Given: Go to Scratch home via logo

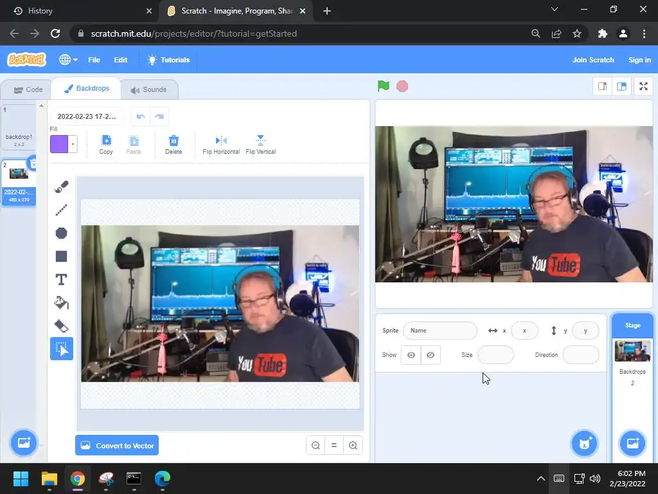Looking at the screenshot, I should (26, 60).
